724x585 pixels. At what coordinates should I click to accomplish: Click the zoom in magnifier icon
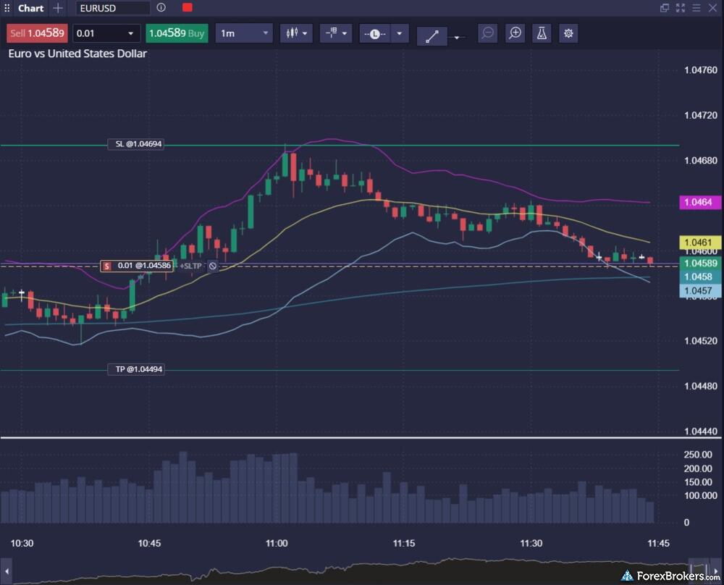point(515,33)
